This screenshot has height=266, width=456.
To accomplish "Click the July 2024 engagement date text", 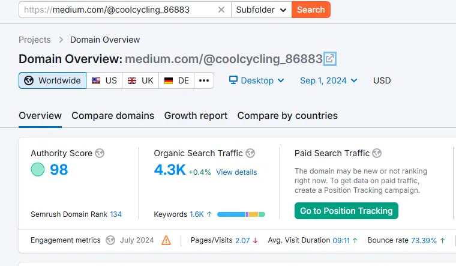I will (137, 240).
